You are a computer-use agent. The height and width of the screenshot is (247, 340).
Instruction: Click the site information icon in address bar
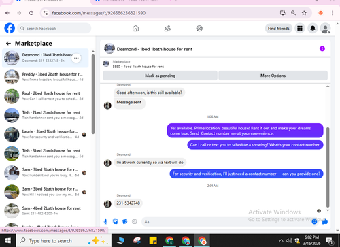coord(46,13)
